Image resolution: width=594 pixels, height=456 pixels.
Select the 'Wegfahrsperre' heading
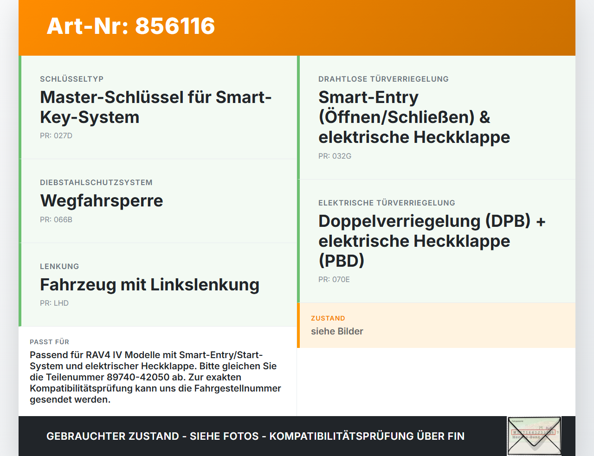coord(102,201)
